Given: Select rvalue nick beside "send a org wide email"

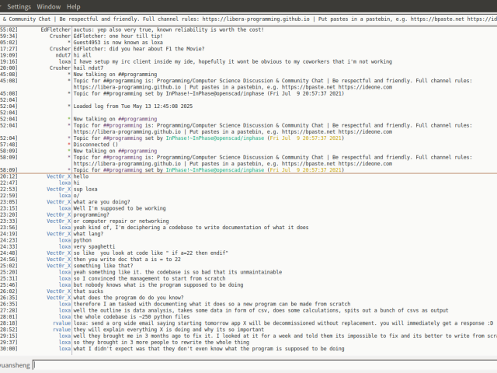Looking at the screenshot, I should pos(61,322).
